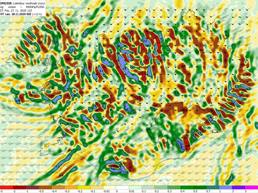The height and width of the screenshot is (193, 258).
Task: Select the "-1.7" value label on the map
Action: pyautogui.click(x=226, y=61)
